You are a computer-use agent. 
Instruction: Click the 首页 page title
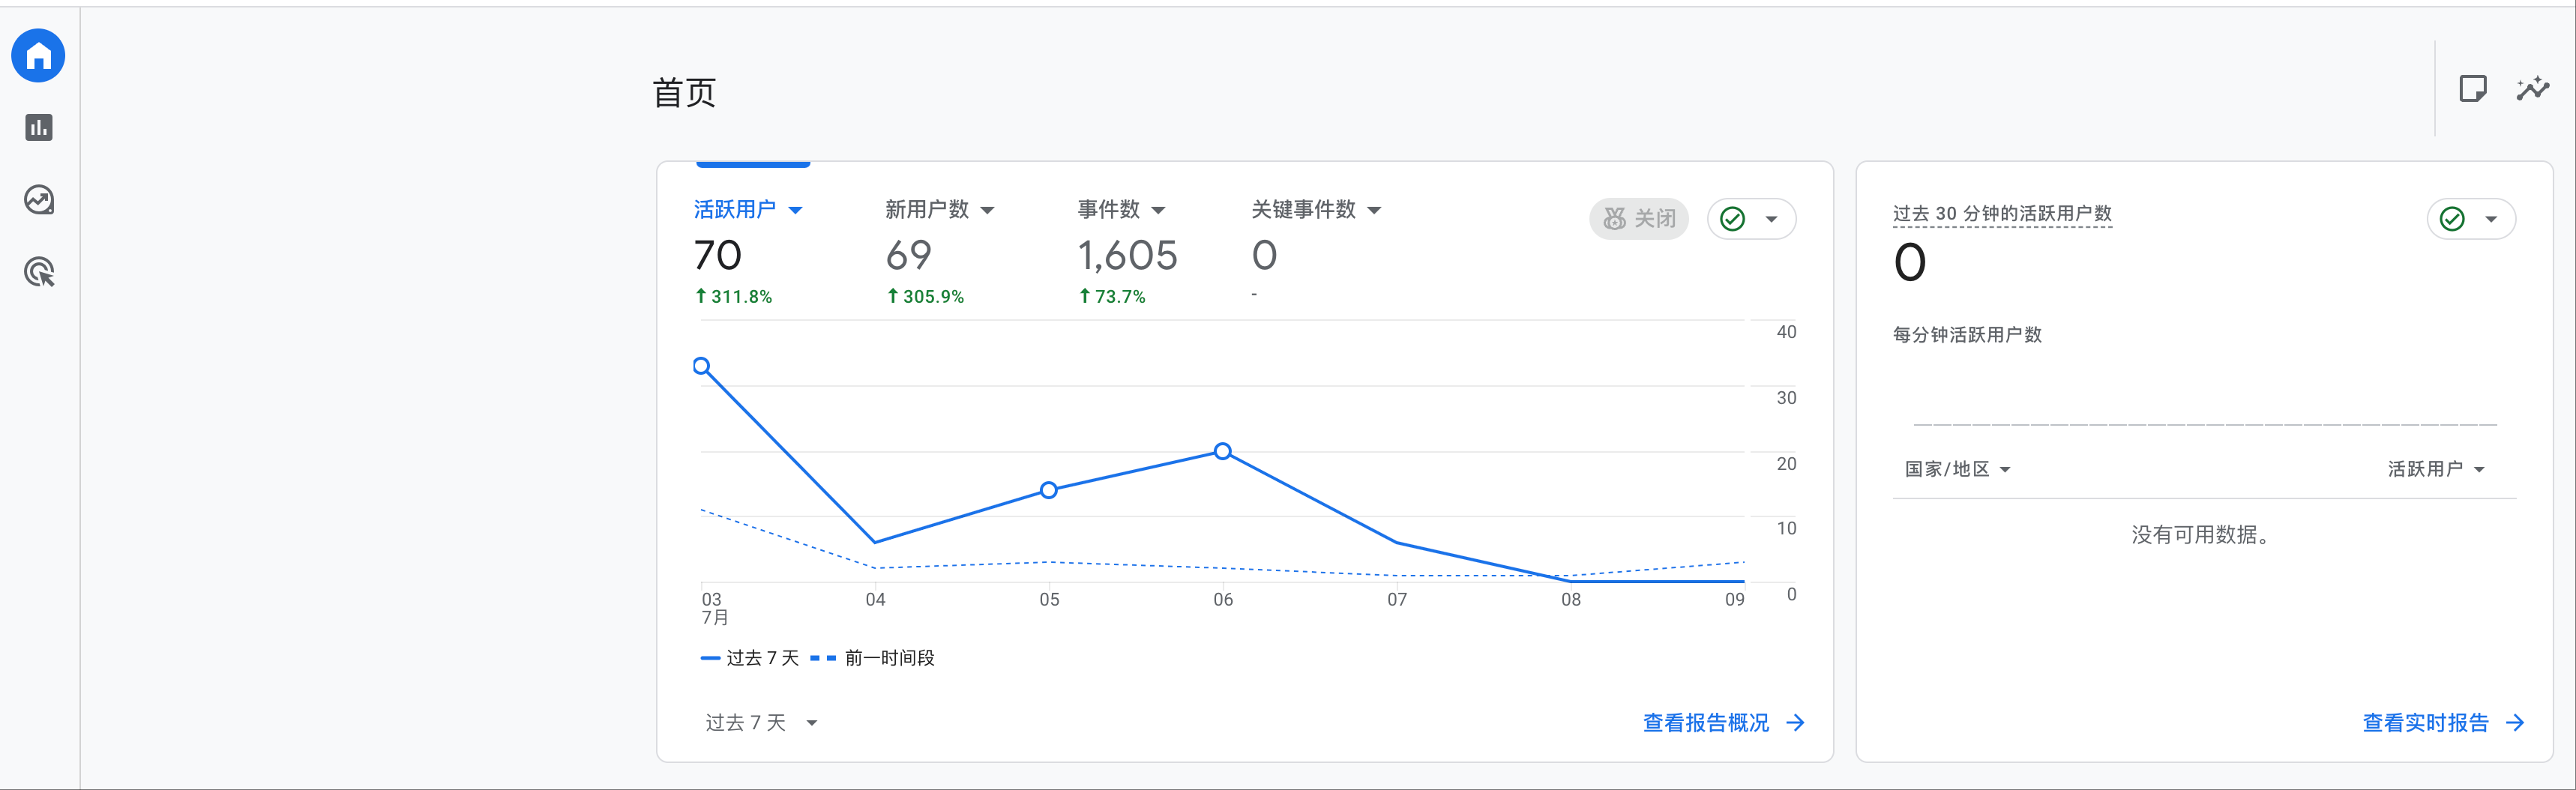coord(685,93)
